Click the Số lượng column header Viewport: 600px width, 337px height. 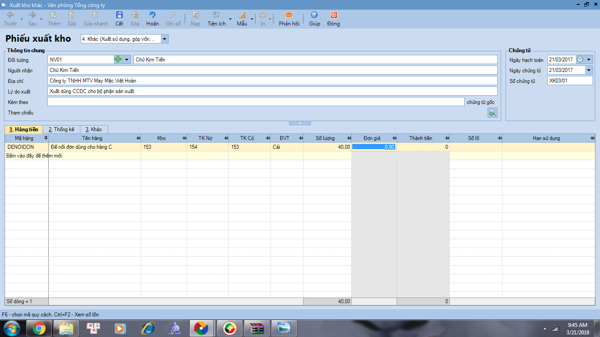pyautogui.click(x=327, y=138)
